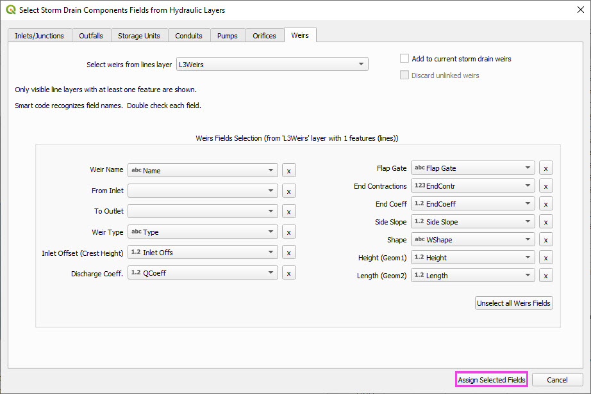Switch to the Conduits tab
591x394 pixels.
188,36
